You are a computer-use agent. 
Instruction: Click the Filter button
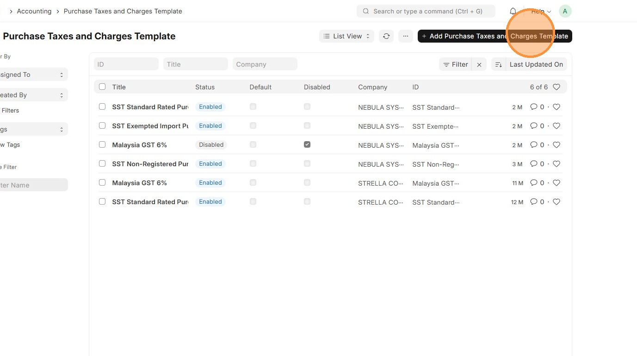455,65
